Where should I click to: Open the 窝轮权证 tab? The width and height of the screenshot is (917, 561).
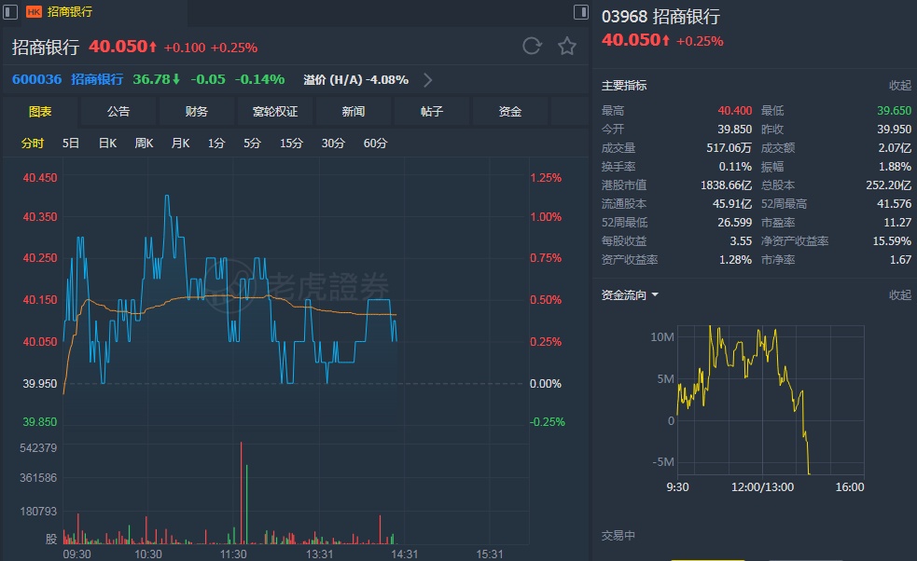click(275, 112)
